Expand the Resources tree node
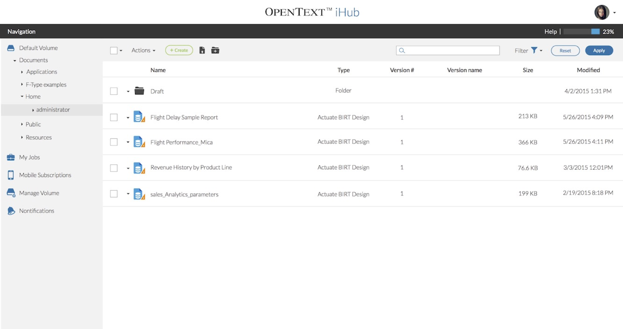This screenshot has height=329, width=623. point(22,137)
